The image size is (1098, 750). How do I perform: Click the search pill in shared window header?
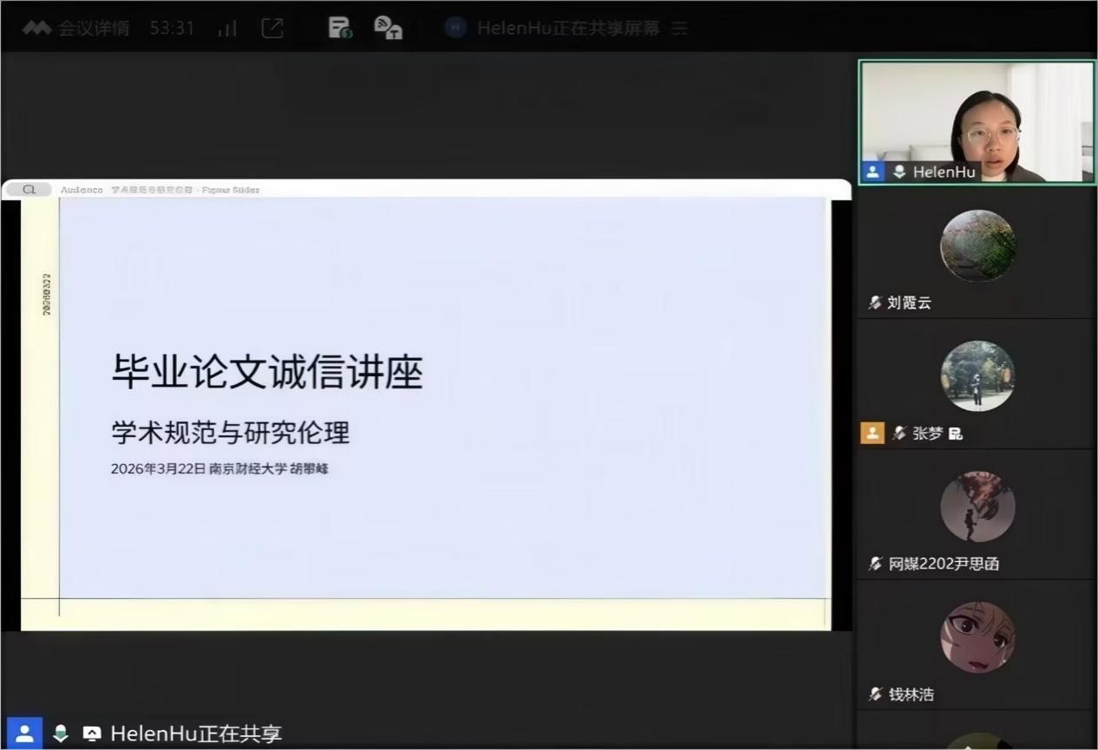click(x=29, y=189)
